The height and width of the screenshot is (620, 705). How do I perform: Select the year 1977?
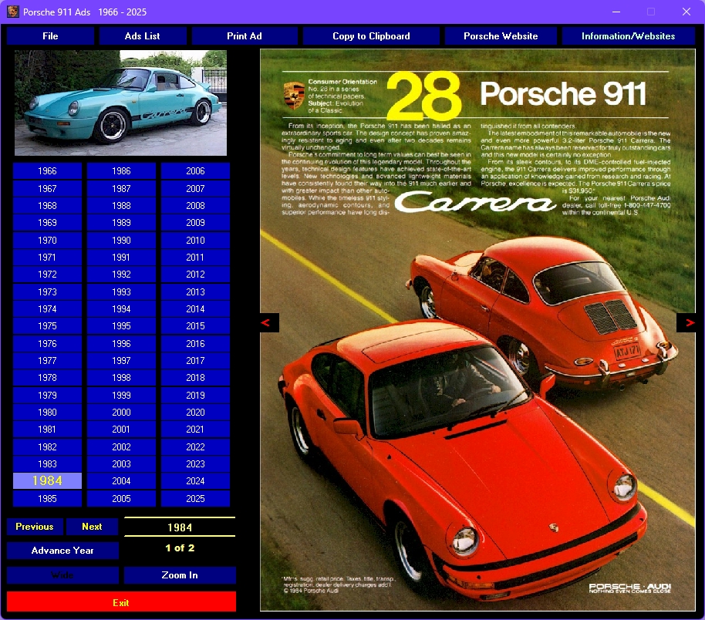tap(47, 361)
